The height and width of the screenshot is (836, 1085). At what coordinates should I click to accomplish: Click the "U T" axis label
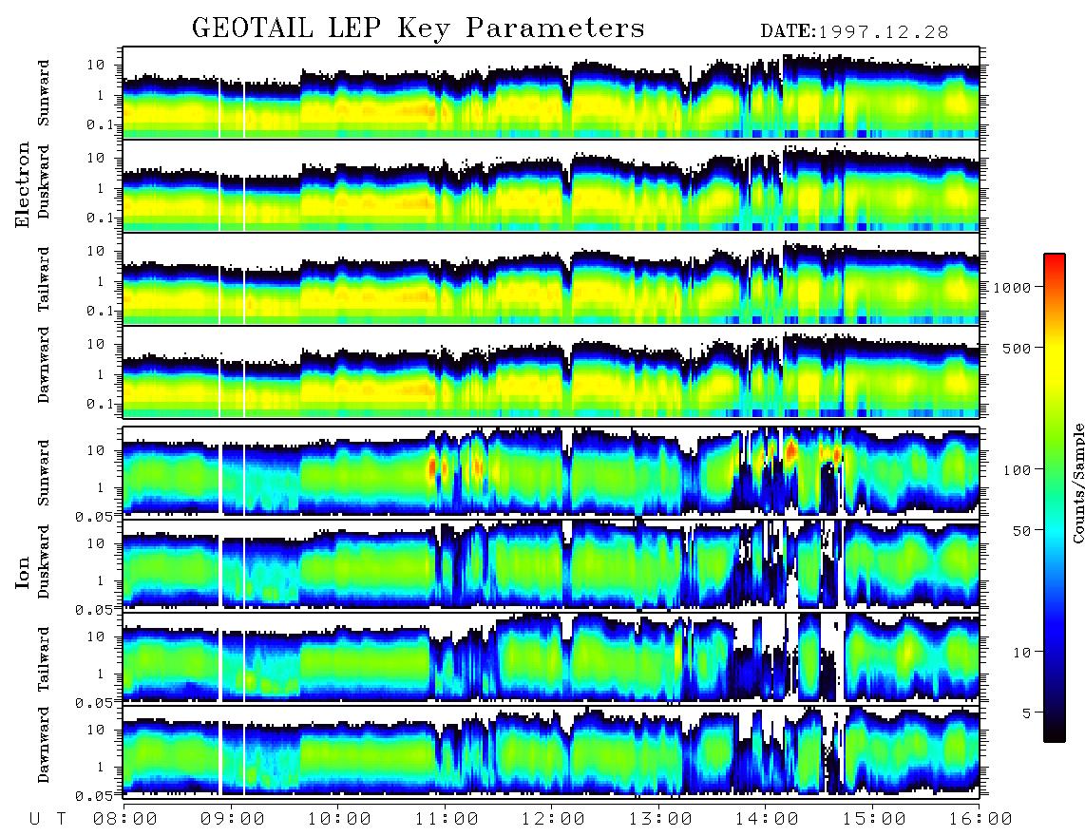(48, 819)
